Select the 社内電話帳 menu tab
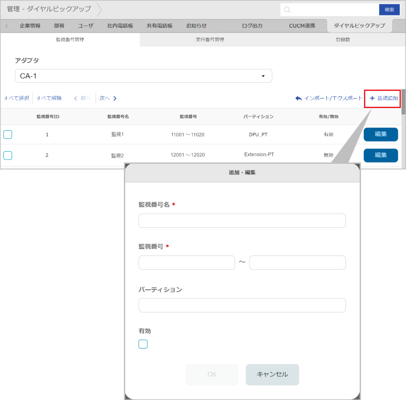This screenshot has width=406, height=400. tap(120, 26)
